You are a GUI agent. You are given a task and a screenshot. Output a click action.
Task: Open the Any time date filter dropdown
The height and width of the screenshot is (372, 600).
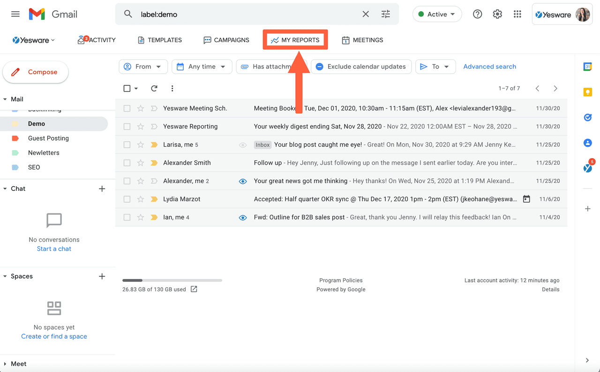coord(202,67)
